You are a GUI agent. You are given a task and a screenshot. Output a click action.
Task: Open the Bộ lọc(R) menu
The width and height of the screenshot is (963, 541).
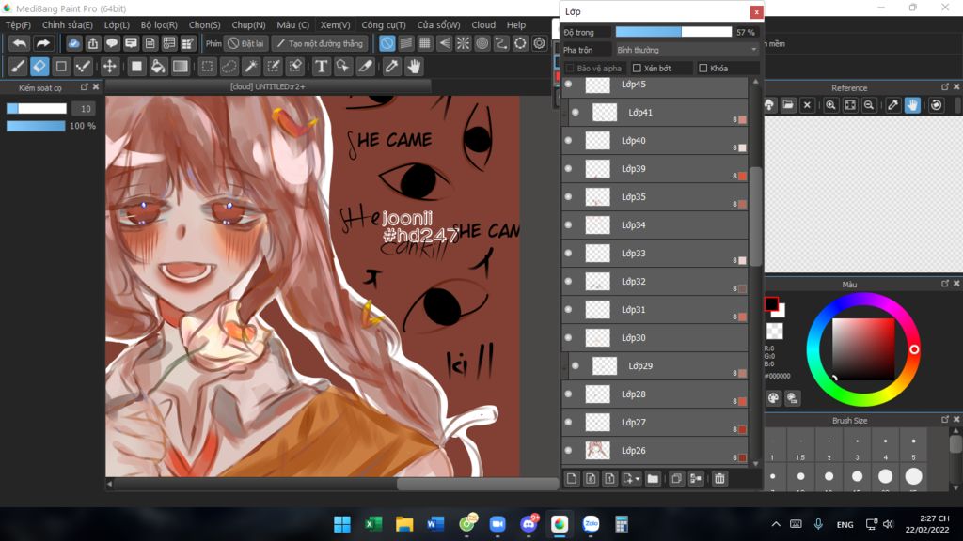tap(159, 25)
